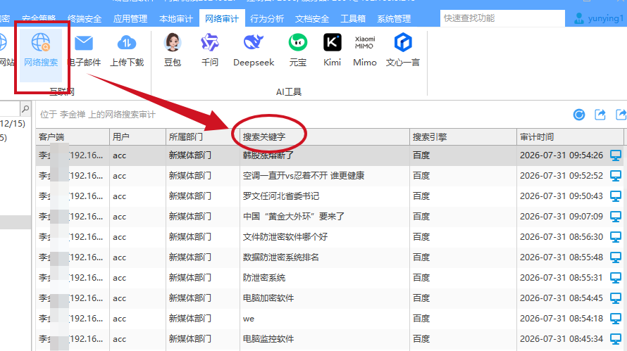Image resolution: width=627 pixels, height=351 pixels.
Task: Sort by the 所属部门 column header
Action: (203, 137)
